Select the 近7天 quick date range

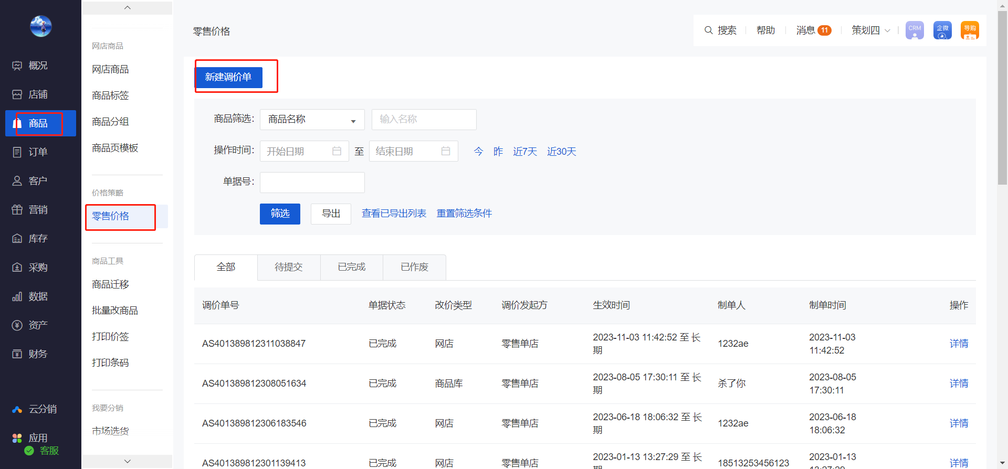point(525,152)
